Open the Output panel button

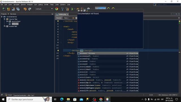[x=8, y=95]
